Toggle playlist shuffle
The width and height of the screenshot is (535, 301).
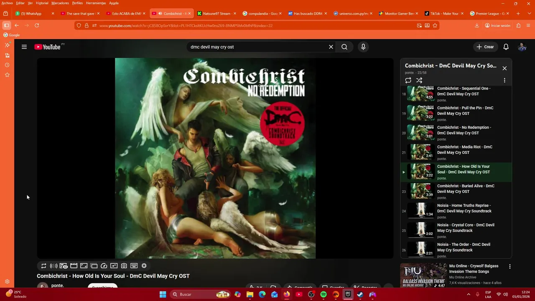419,80
